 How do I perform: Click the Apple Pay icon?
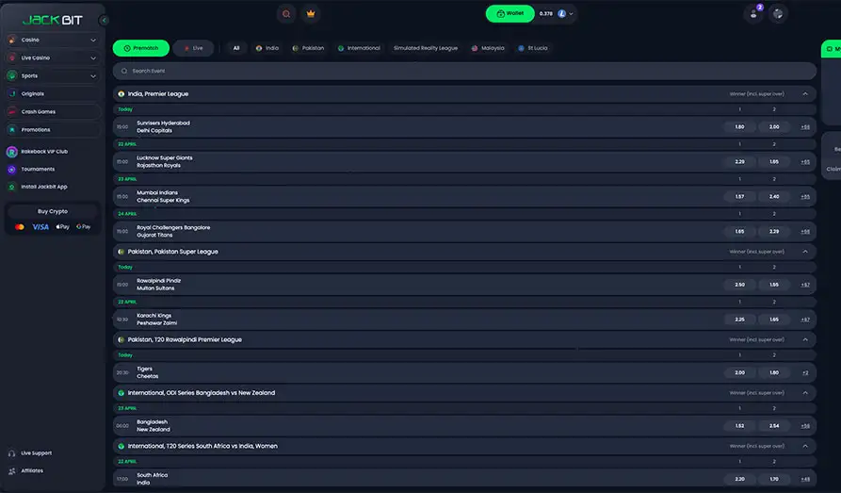coord(63,227)
